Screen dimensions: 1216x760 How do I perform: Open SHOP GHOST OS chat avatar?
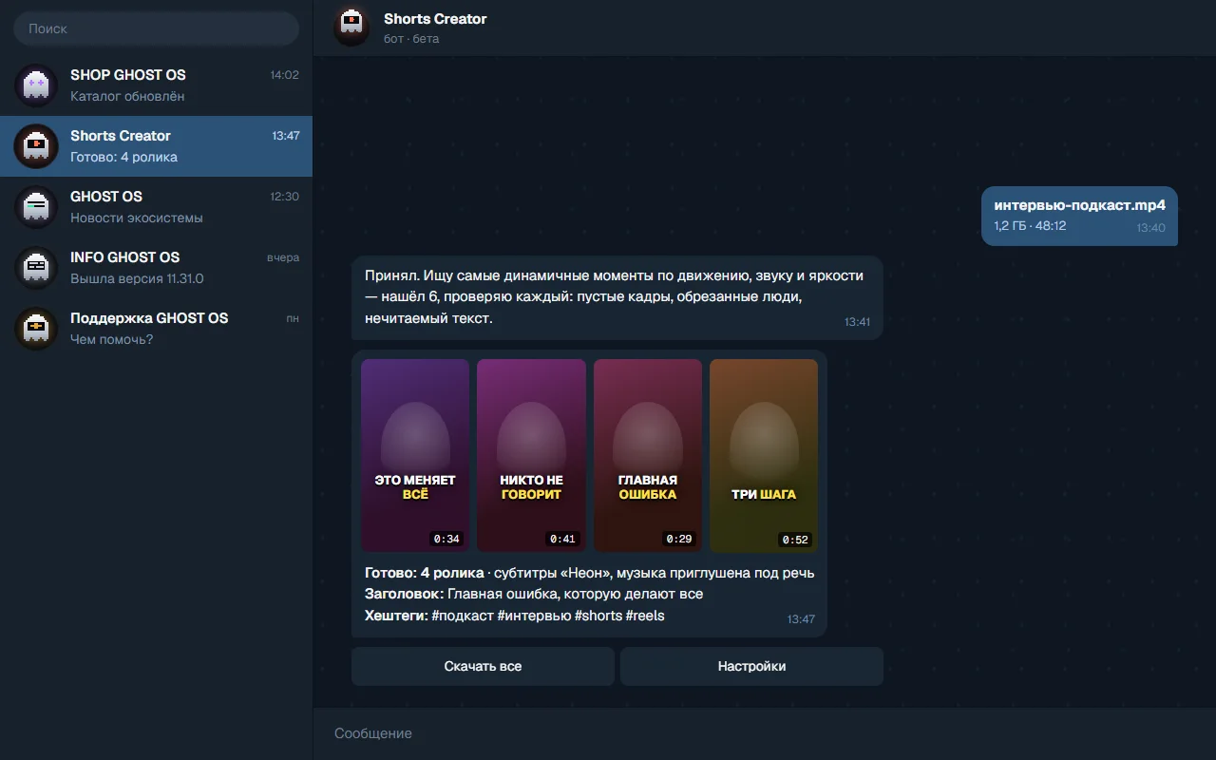click(x=36, y=85)
